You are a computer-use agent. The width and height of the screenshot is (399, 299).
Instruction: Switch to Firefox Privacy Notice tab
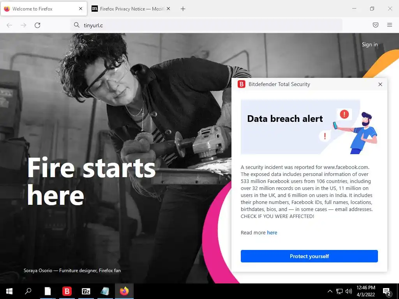point(131,9)
